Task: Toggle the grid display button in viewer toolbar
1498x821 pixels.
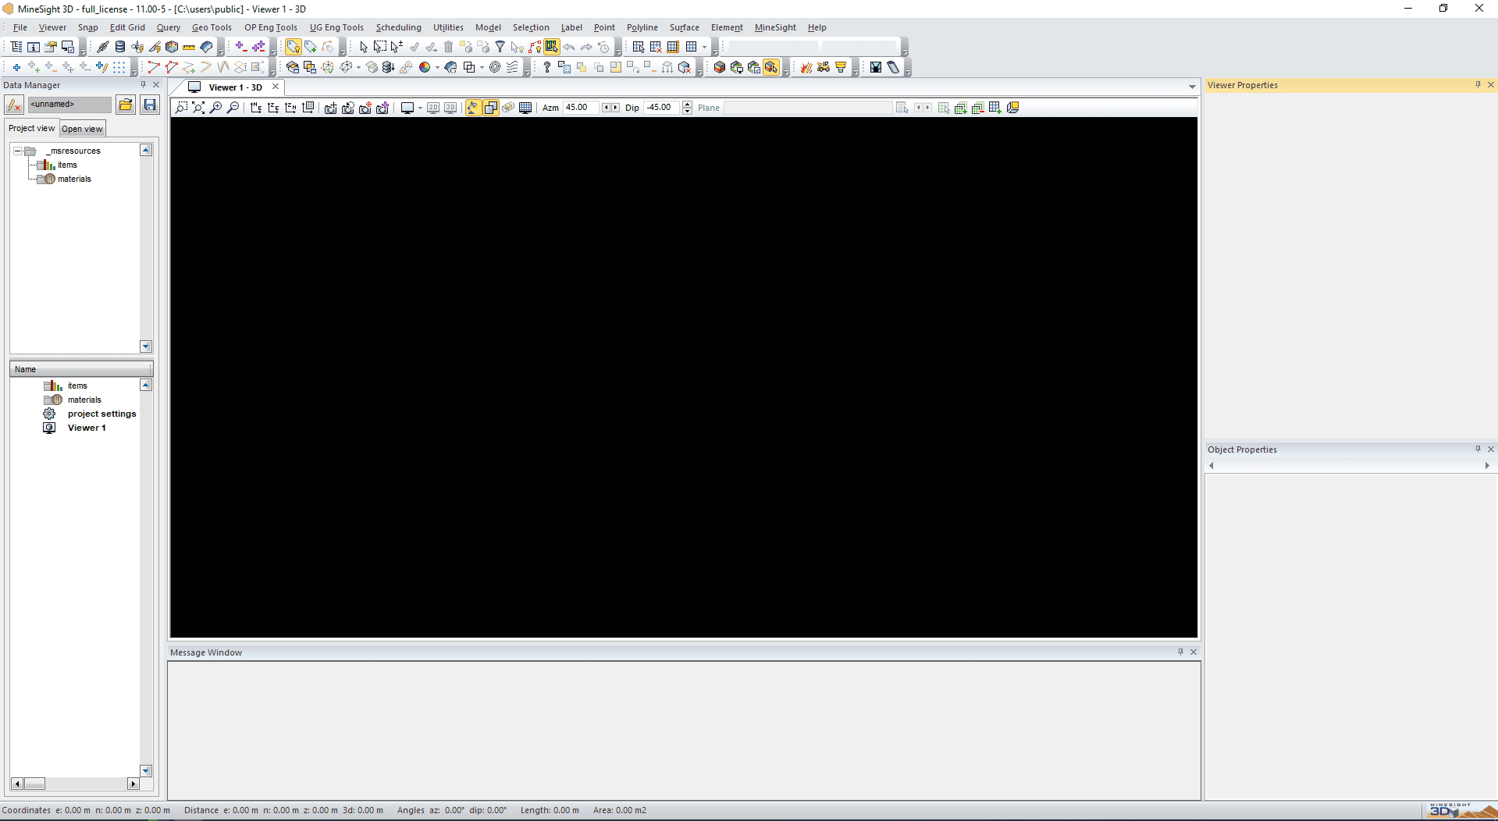Action: click(x=525, y=108)
